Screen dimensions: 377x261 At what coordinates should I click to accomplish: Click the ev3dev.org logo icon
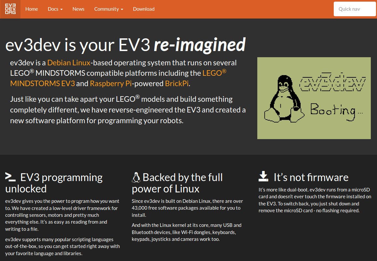pyautogui.click(x=10, y=9)
